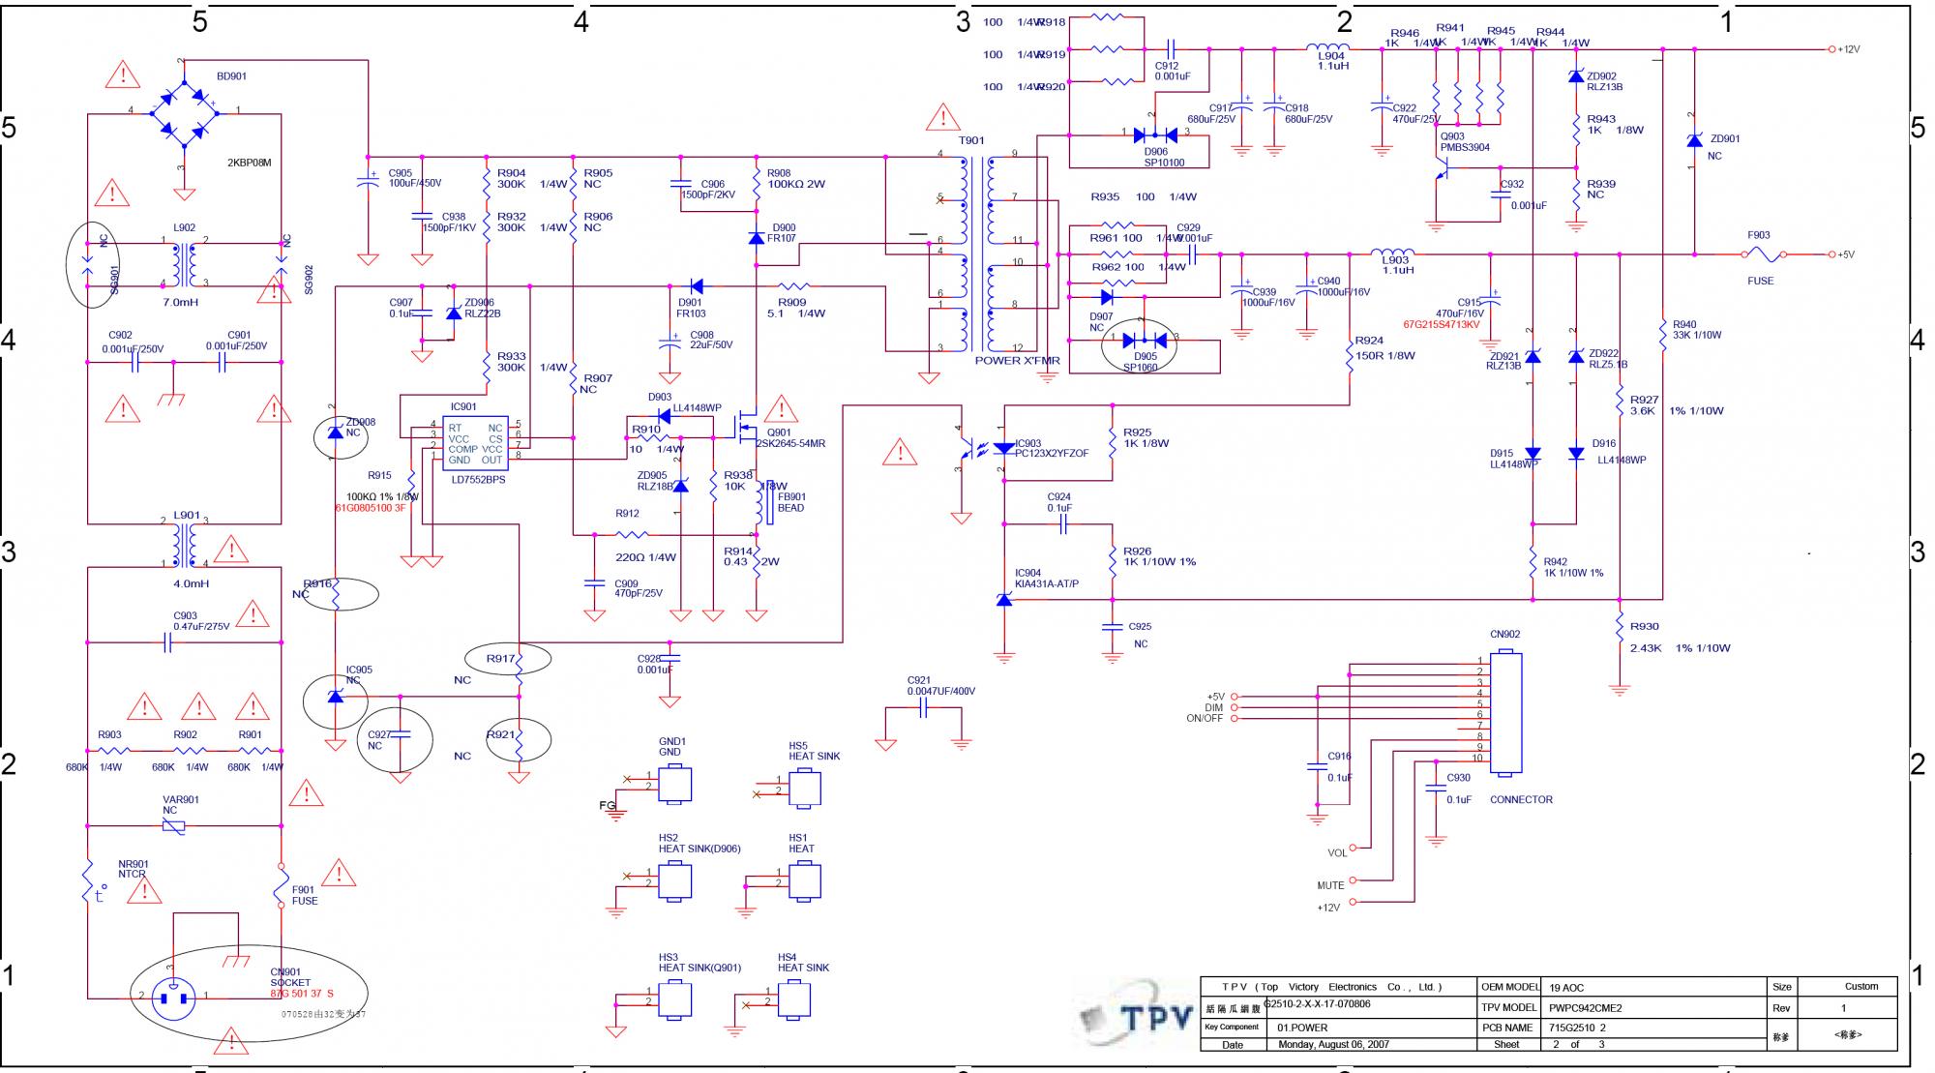Click the "2KBP08M" part number text
The width and height of the screenshot is (1935, 1073).
tap(249, 163)
